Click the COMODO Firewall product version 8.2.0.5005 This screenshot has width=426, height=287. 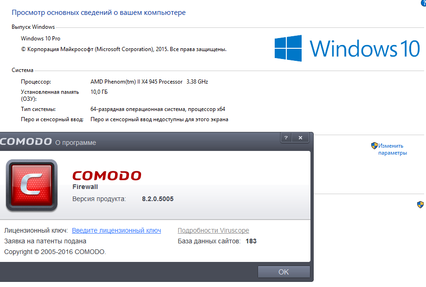coord(158,199)
